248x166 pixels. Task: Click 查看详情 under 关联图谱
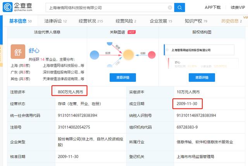coord(123,78)
